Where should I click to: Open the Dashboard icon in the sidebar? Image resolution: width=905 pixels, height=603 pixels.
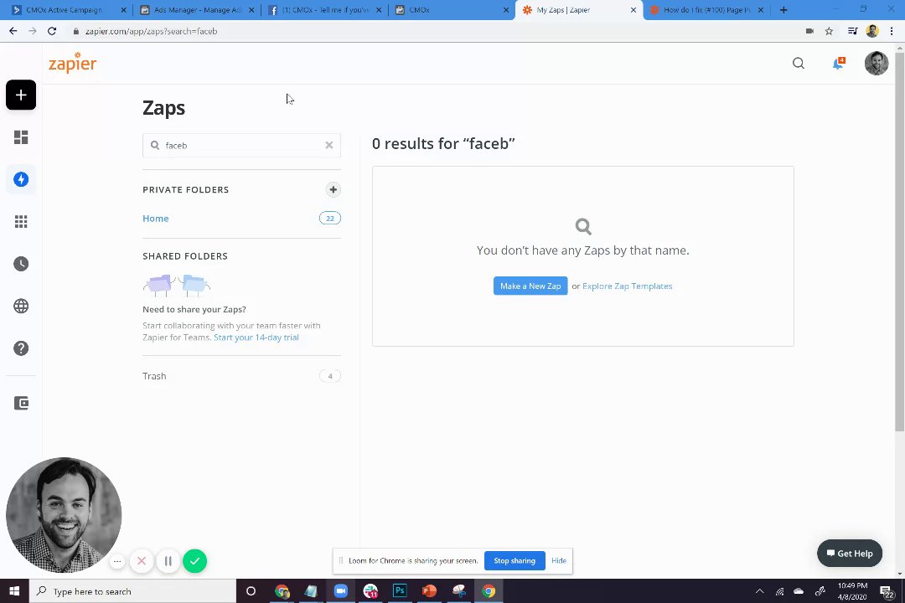[21, 137]
